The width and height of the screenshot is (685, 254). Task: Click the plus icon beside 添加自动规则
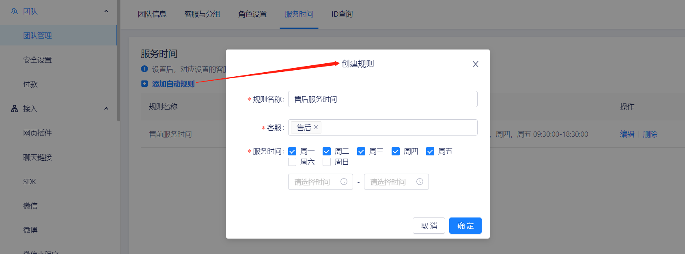pyautogui.click(x=144, y=84)
